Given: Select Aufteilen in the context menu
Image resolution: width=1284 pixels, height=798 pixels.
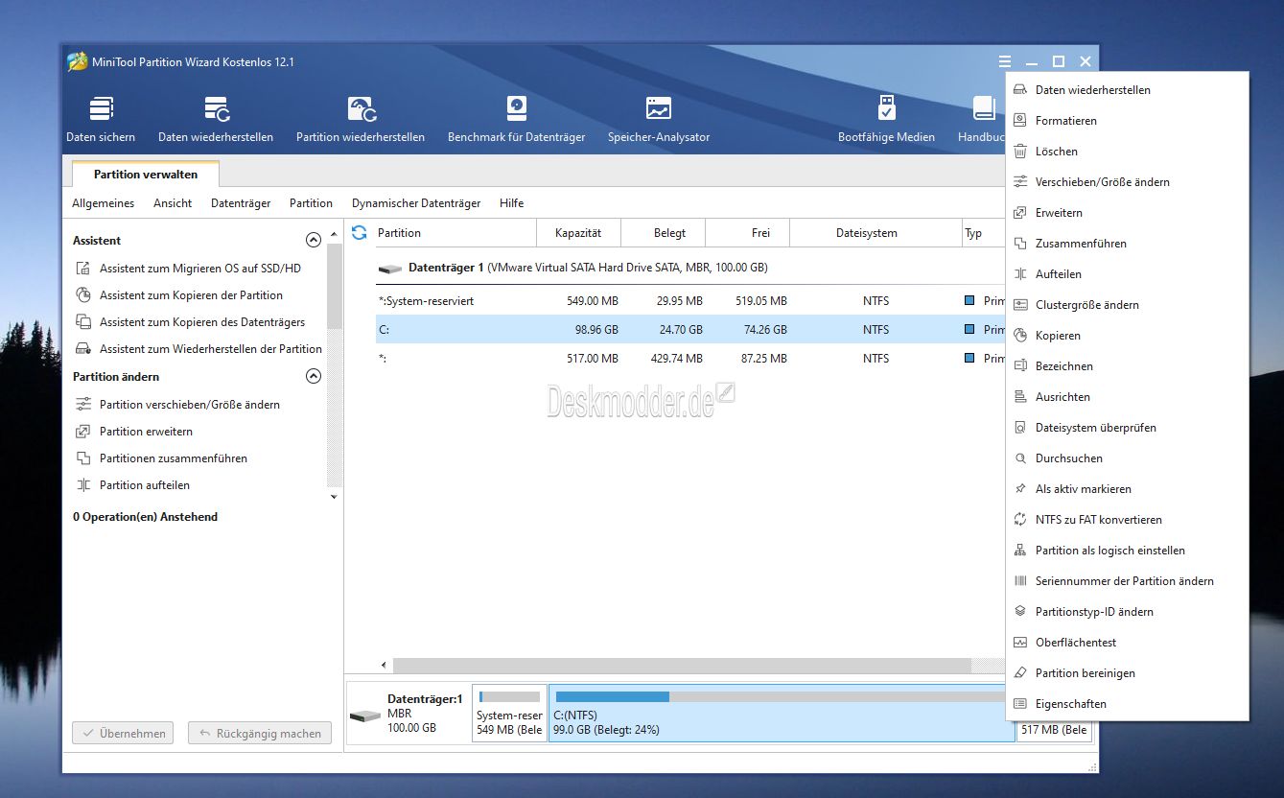Looking at the screenshot, I should 1127,274.
